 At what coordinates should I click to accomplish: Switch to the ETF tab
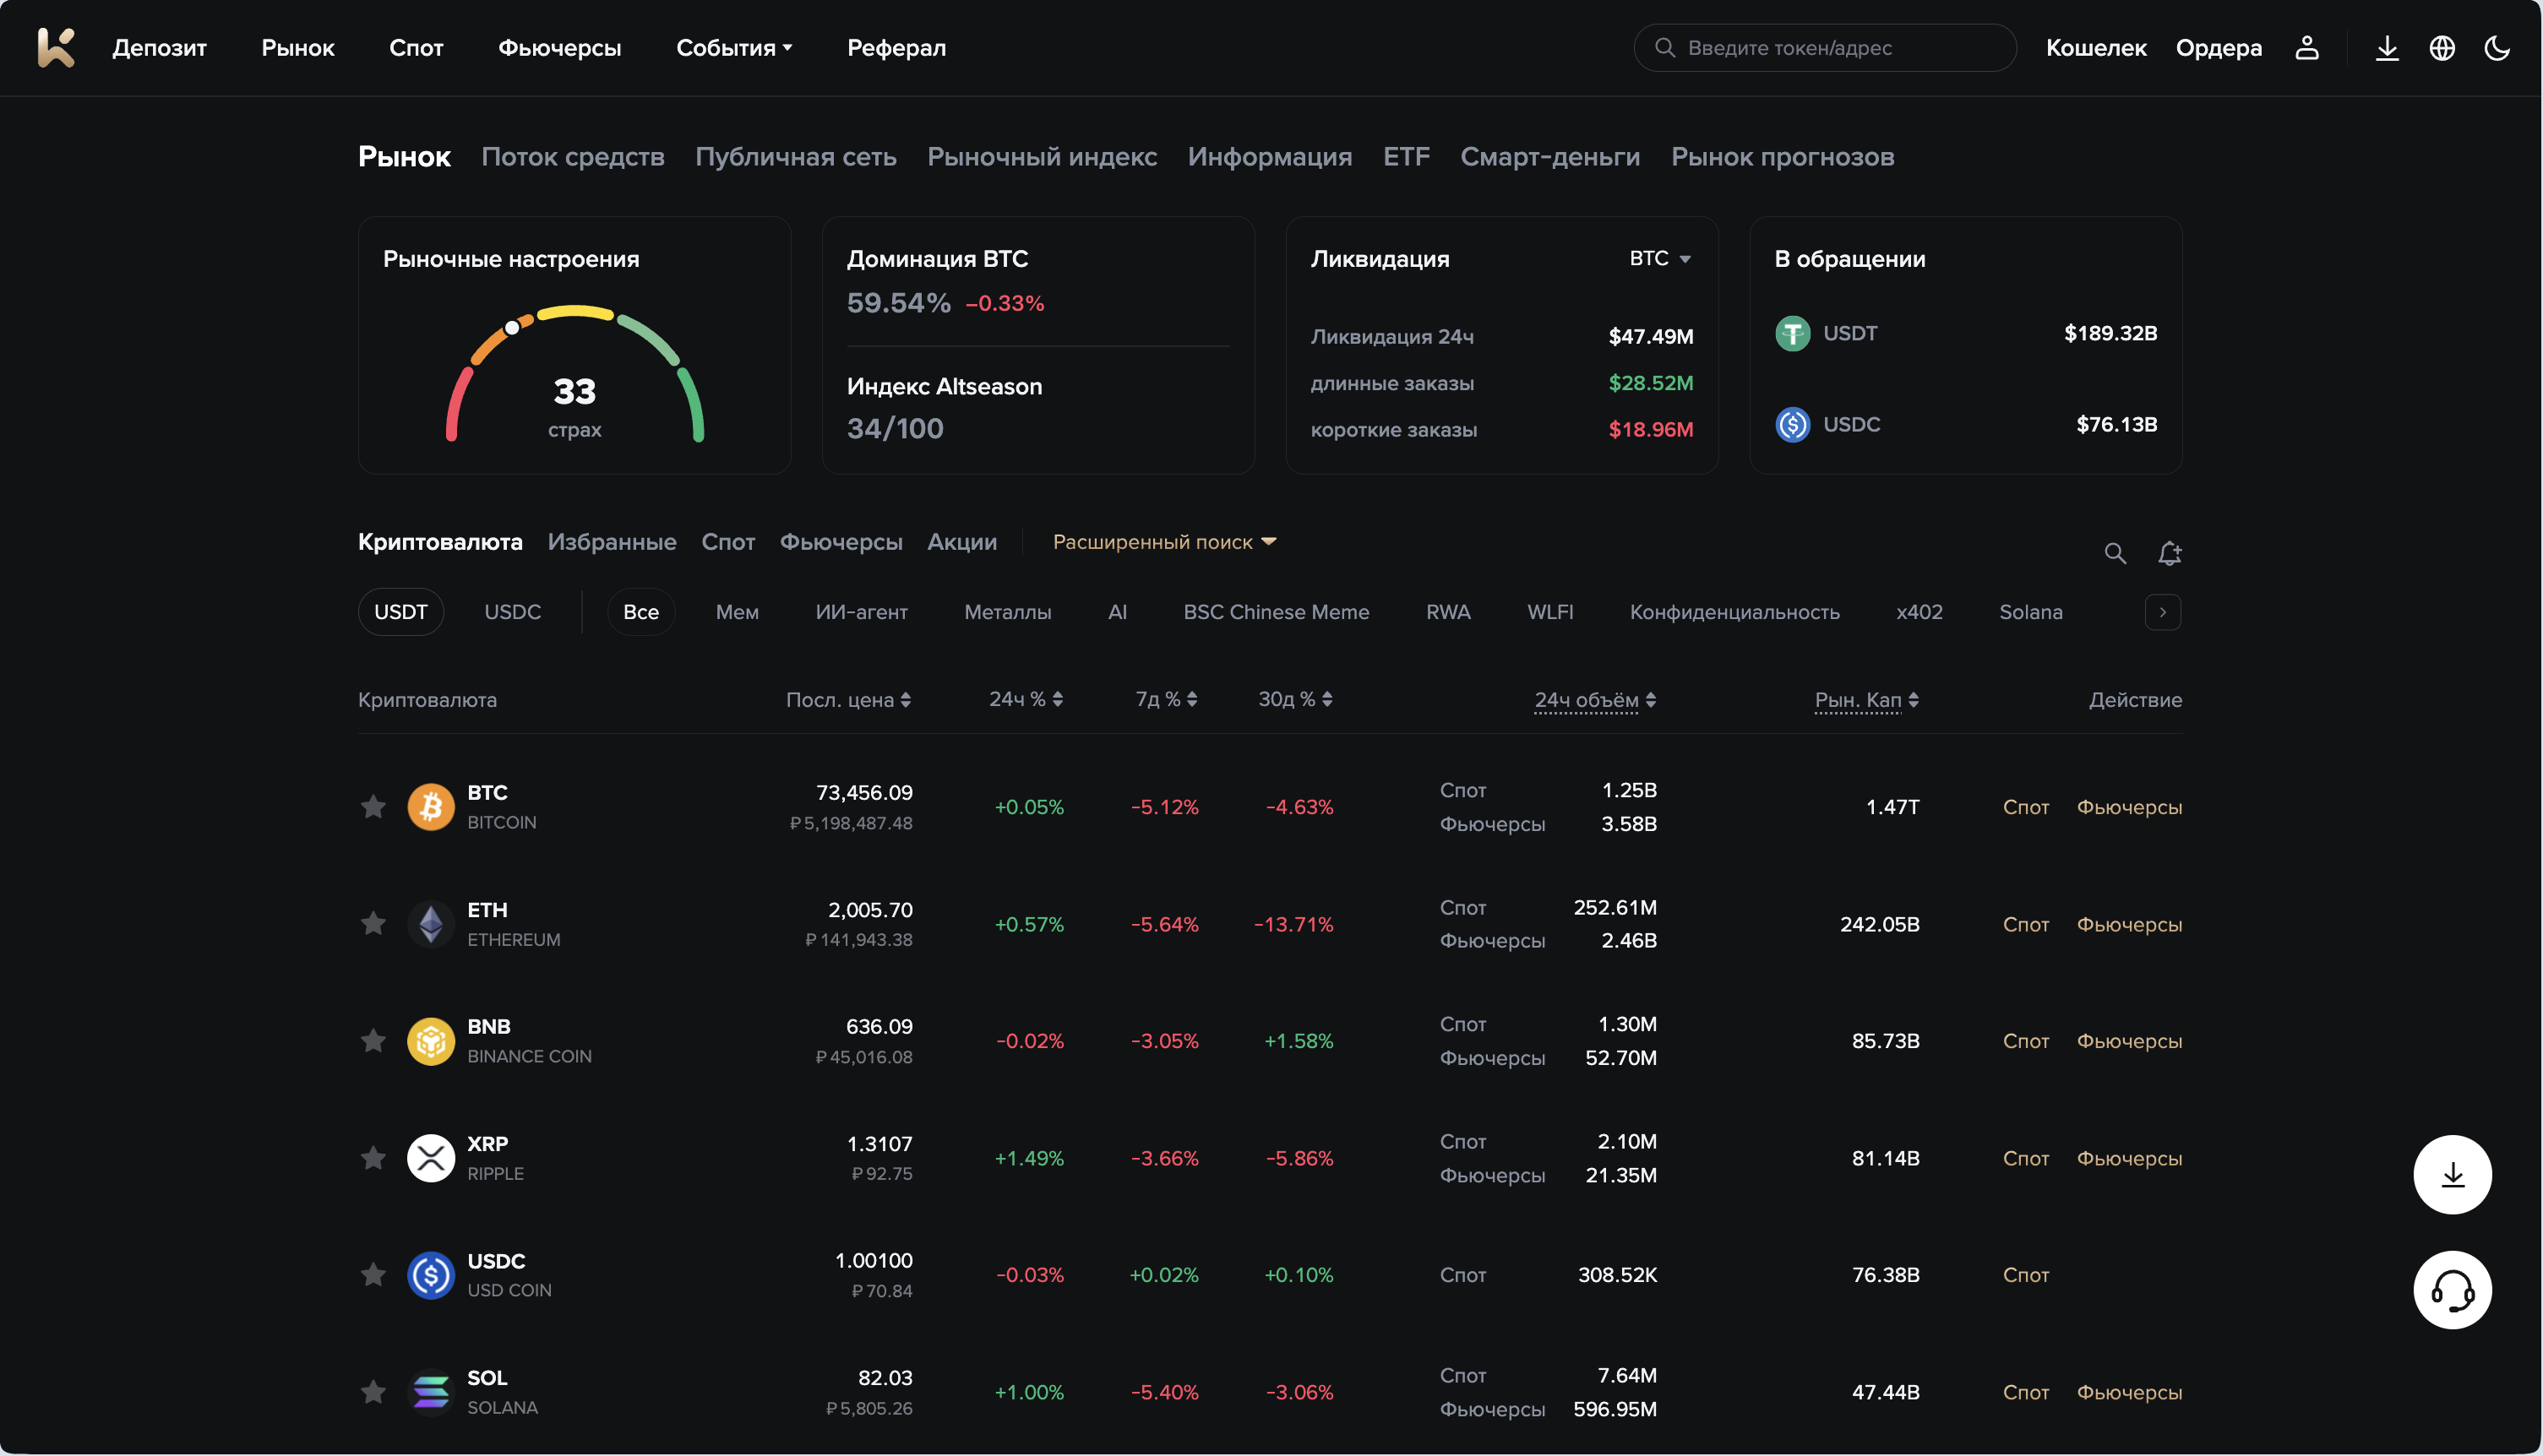(1406, 157)
